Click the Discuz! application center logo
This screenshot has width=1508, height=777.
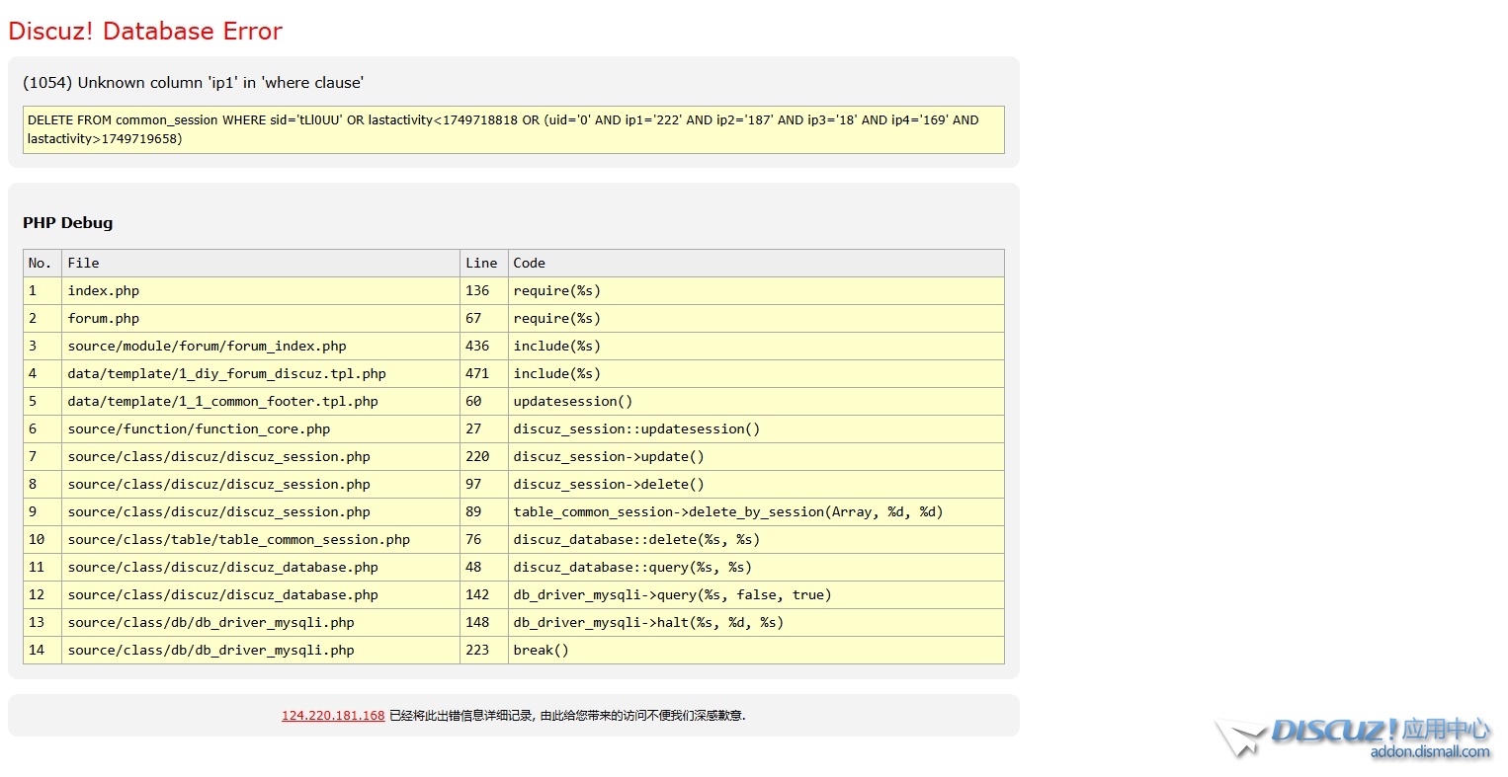point(1352,733)
